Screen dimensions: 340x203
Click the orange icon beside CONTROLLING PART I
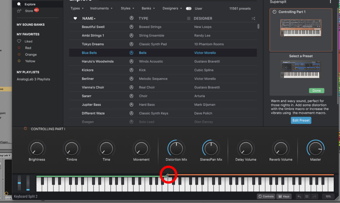point(25,129)
